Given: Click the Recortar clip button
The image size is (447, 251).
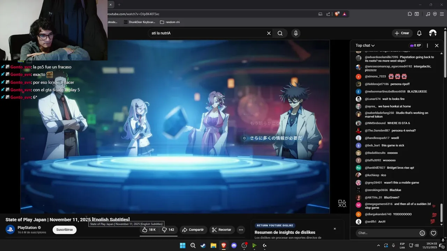Looking at the screenshot, I should click(x=221, y=230).
